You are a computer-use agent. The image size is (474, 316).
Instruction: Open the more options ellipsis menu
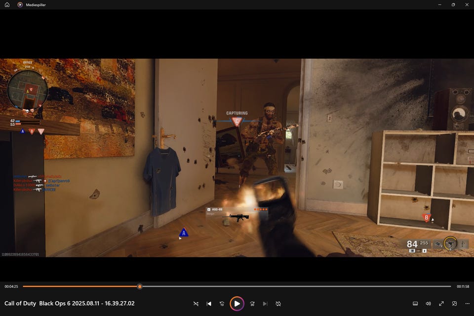tap(468, 304)
